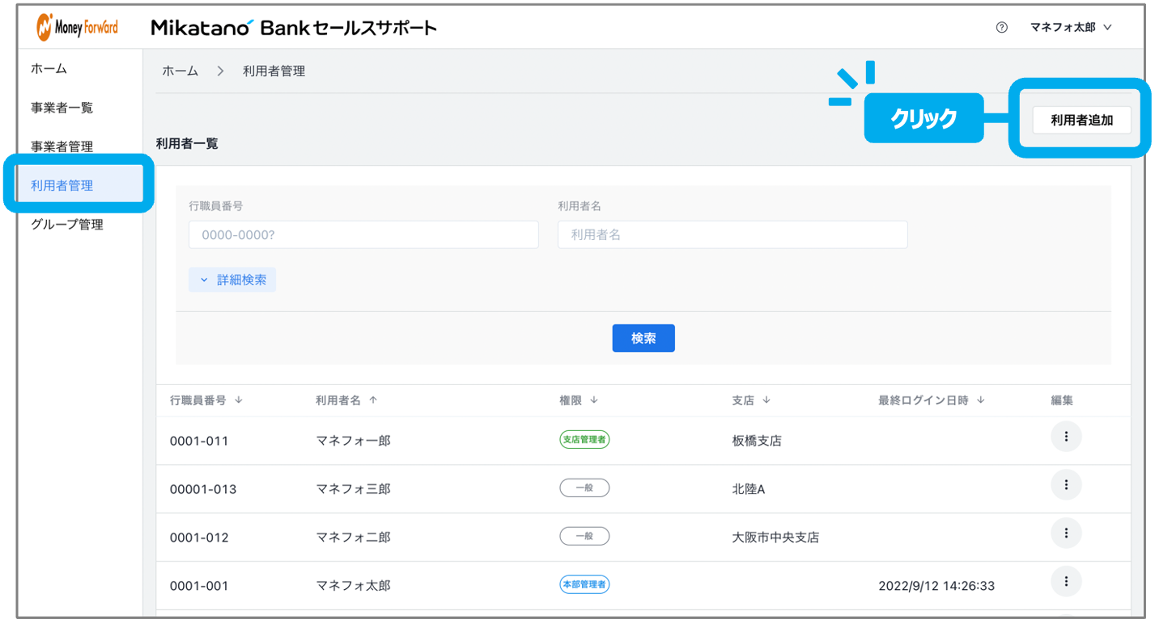Open 事業者一覧 in the sidebar
This screenshot has width=1155, height=623.
(62, 108)
